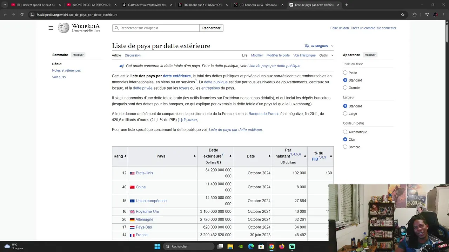Viewport: 449px width, 252px height.
Task: Set color mode to Sombre
Action: point(345,147)
